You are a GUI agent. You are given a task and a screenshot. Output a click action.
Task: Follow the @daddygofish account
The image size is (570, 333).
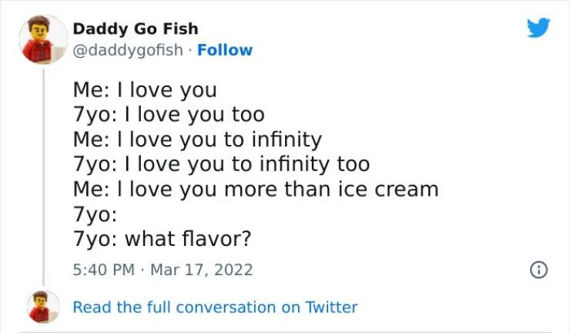[225, 50]
